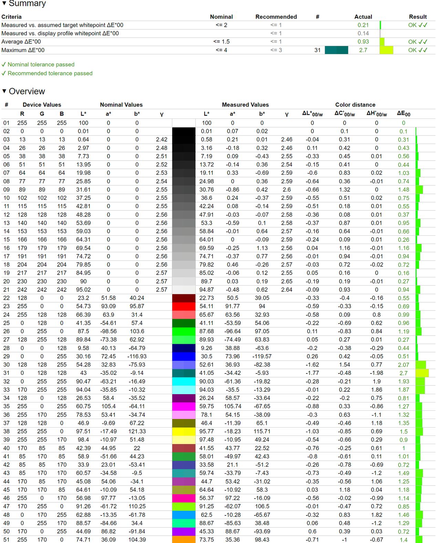Select the pure red swatch in row 23

tap(184, 306)
